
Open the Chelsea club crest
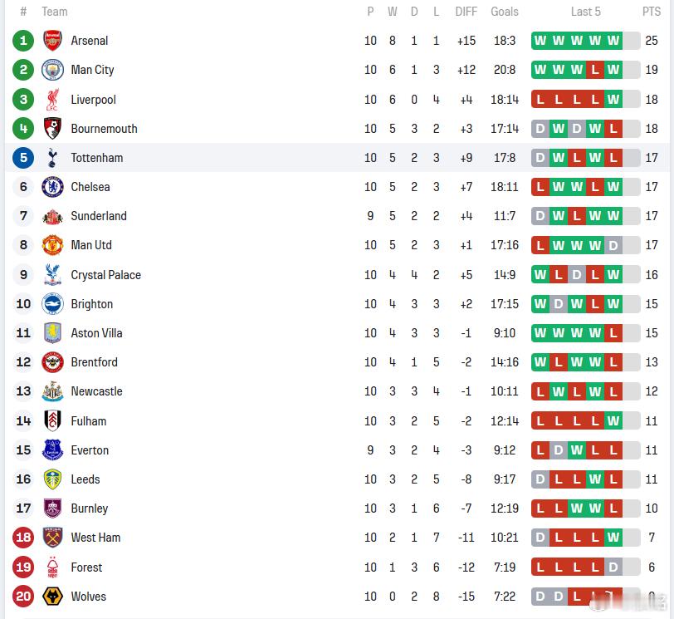52,187
